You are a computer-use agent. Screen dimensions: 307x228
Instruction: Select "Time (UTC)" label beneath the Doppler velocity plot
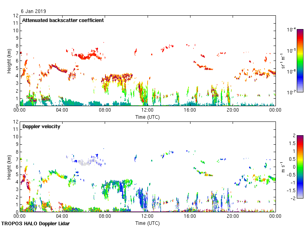point(148,223)
